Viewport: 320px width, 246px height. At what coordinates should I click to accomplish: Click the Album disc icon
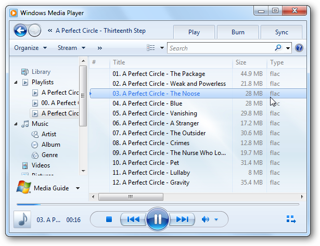35,145
